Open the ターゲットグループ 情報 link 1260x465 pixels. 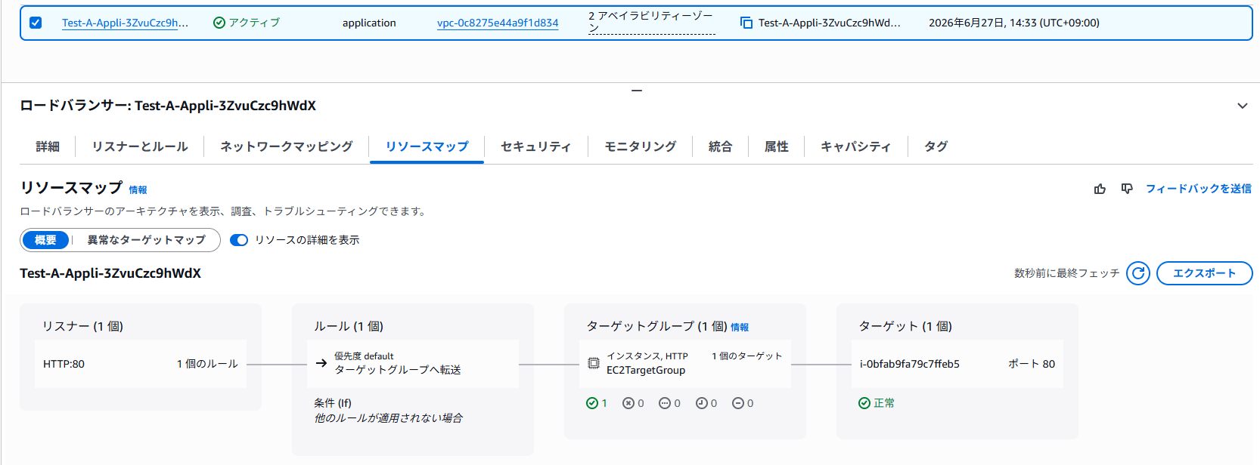[x=740, y=328]
